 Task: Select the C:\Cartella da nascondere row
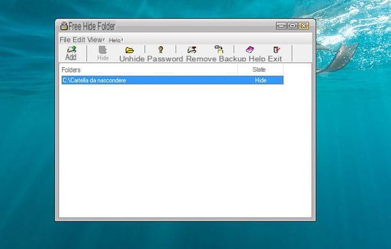click(x=172, y=80)
